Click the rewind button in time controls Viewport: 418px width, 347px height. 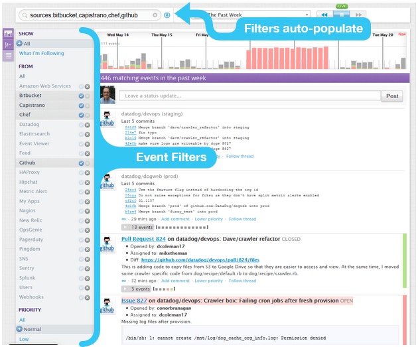coord(323,14)
